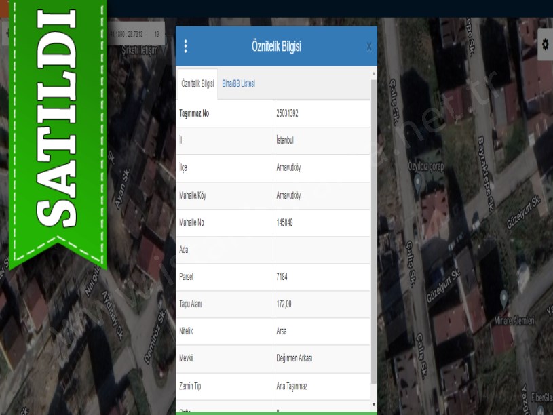Viewport: 553px width, 415px height.
Task: Open the map settings gear
Action: (545, 45)
